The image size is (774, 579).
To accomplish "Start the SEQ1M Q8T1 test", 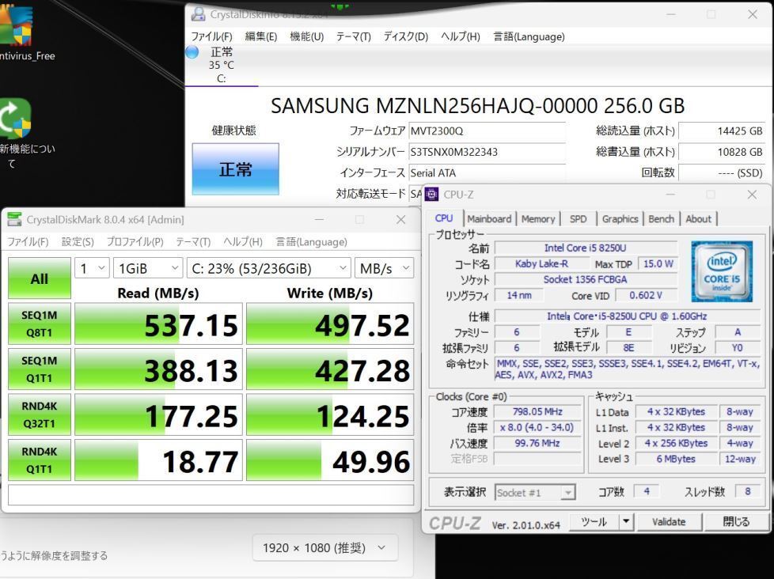I will pyautogui.click(x=40, y=324).
